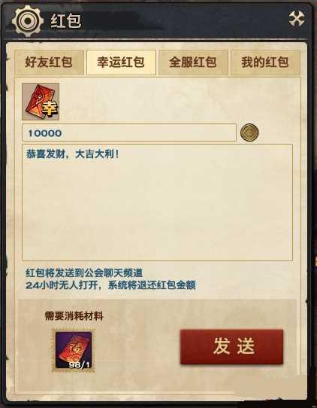This screenshot has height=408, width=317.
Task: Close the 红包 window with the X icon
Action: pyautogui.click(x=297, y=19)
